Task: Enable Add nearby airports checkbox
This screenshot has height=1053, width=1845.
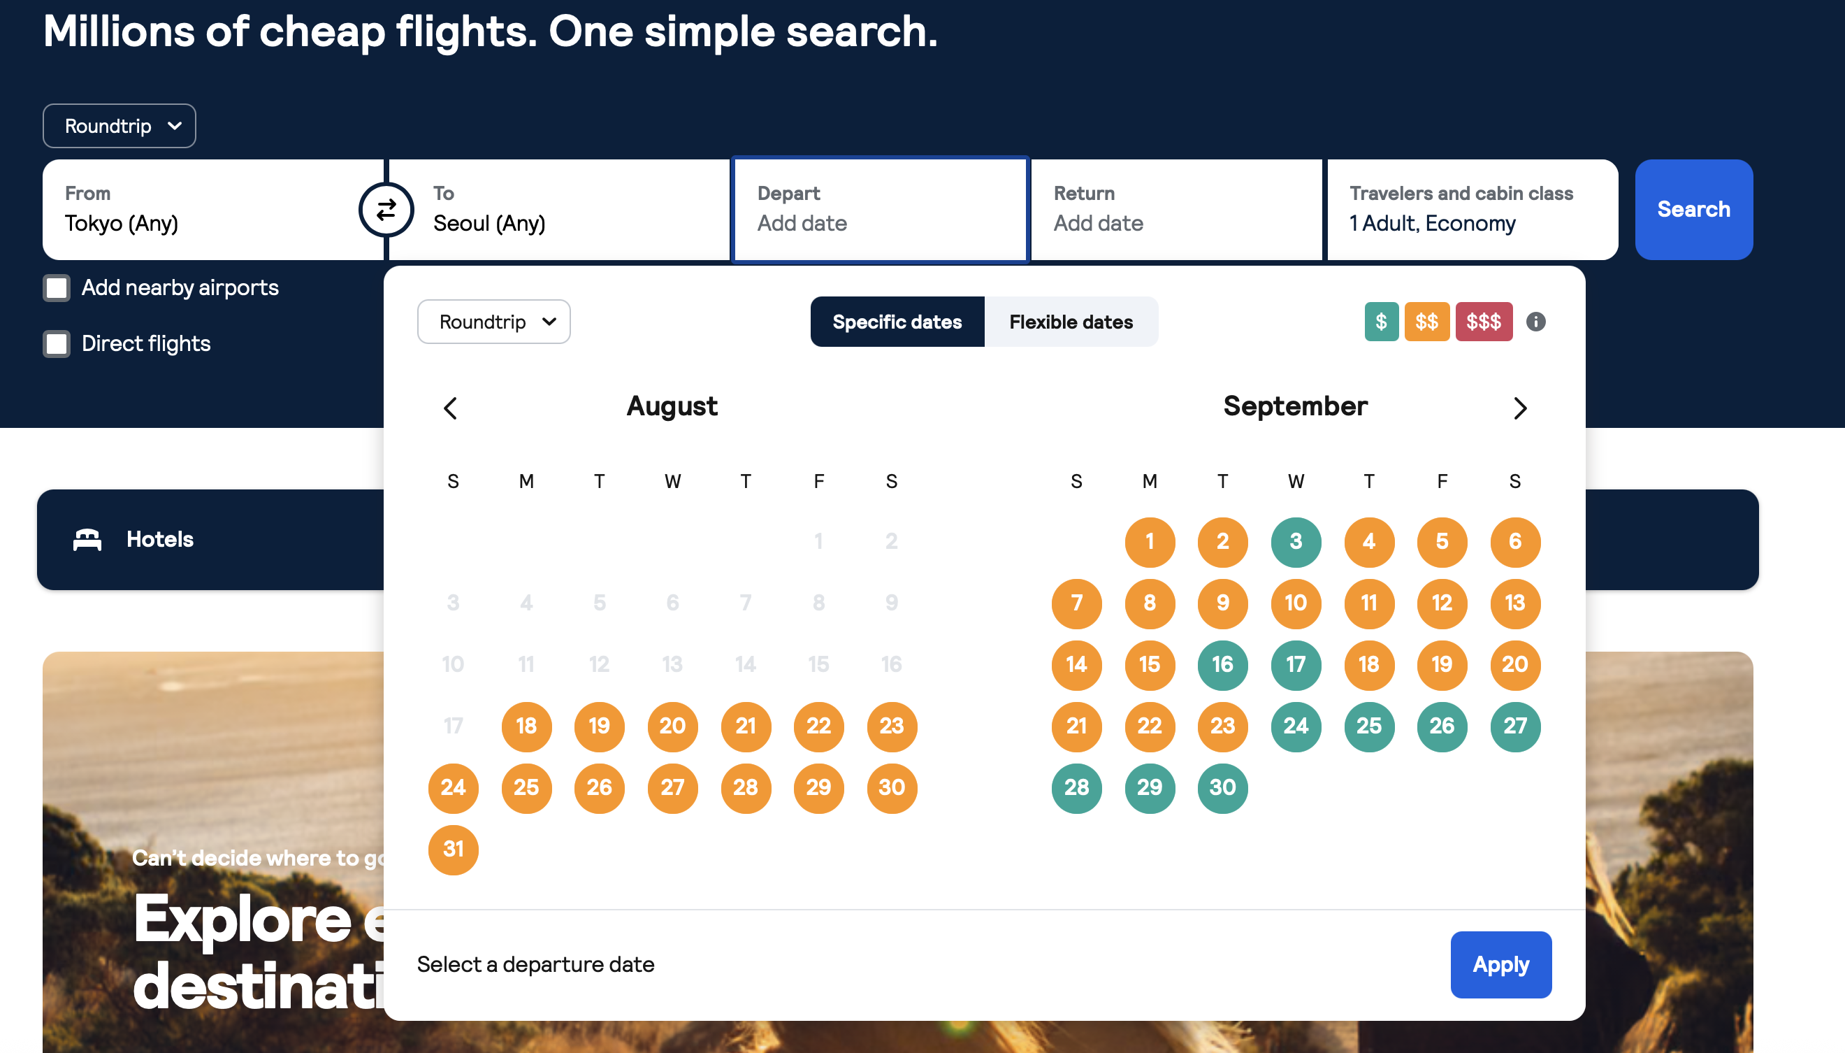Action: coord(57,288)
